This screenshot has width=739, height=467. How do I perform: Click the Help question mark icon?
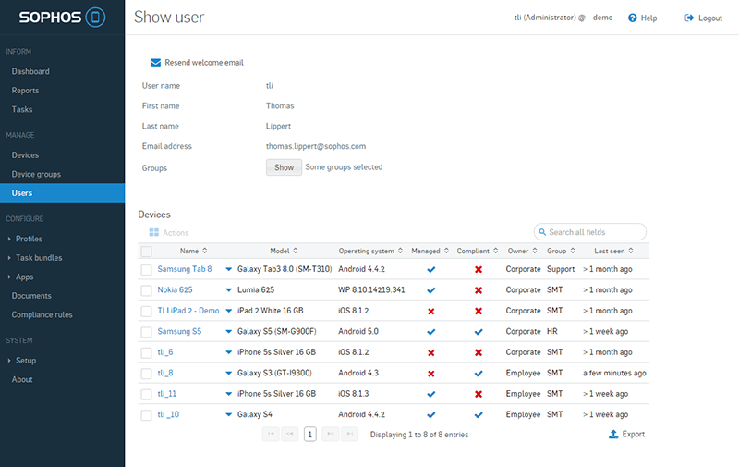click(x=633, y=18)
